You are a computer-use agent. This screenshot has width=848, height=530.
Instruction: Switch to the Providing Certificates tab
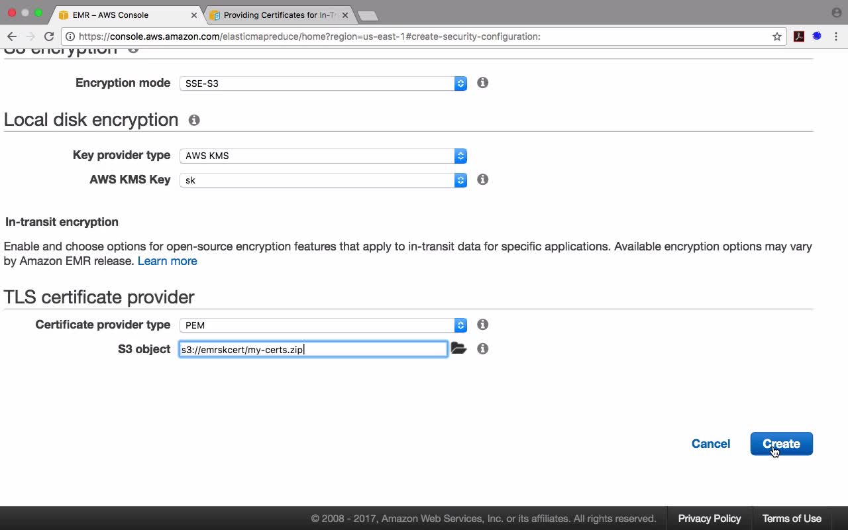[280, 15]
